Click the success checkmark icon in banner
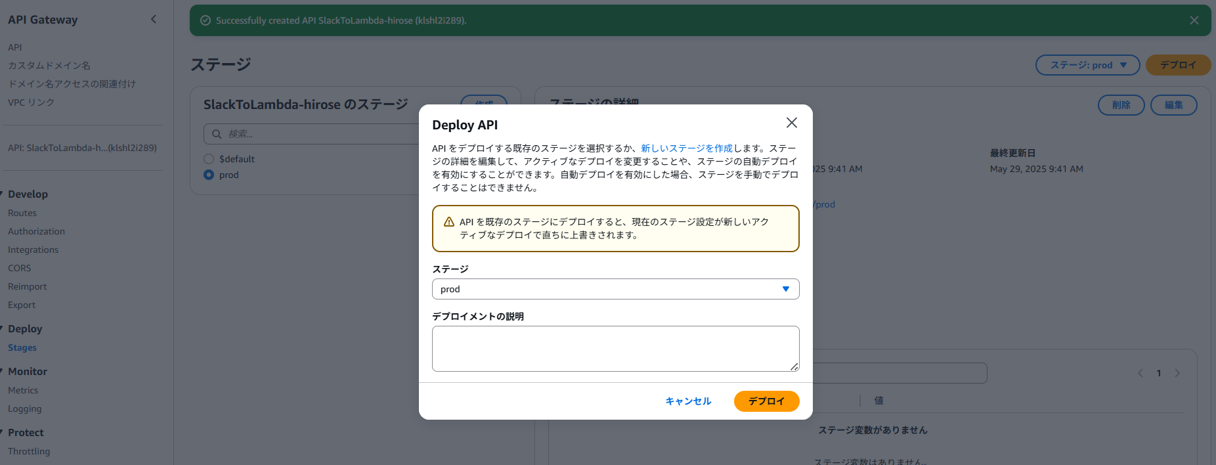Viewport: 1216px width, 465px height. click(206, 20)
